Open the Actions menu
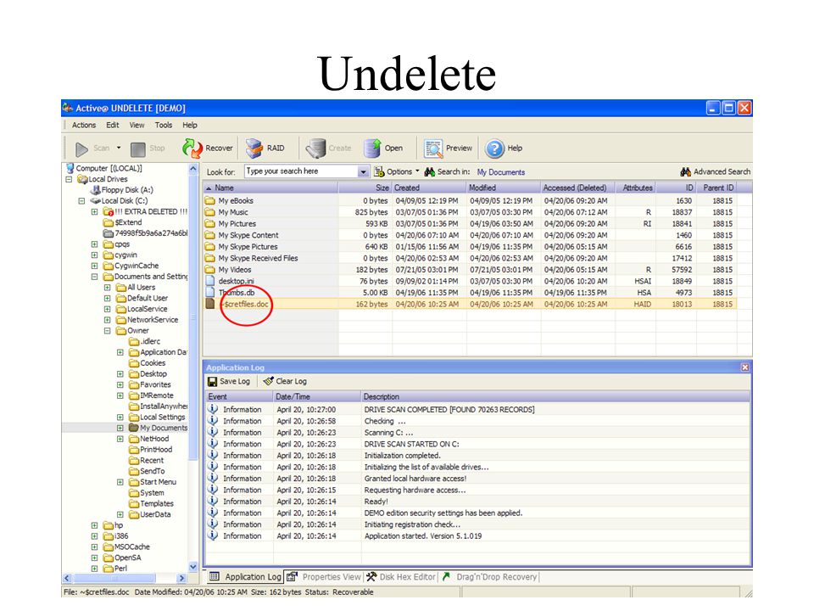The image size is (814, 611). (84, 126)
